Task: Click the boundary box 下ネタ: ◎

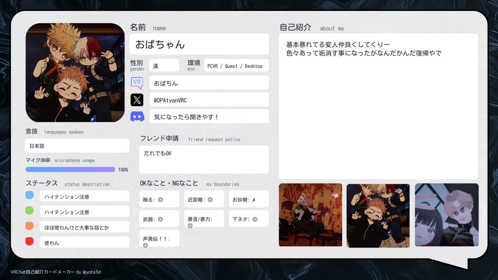Action: point(249,219)
